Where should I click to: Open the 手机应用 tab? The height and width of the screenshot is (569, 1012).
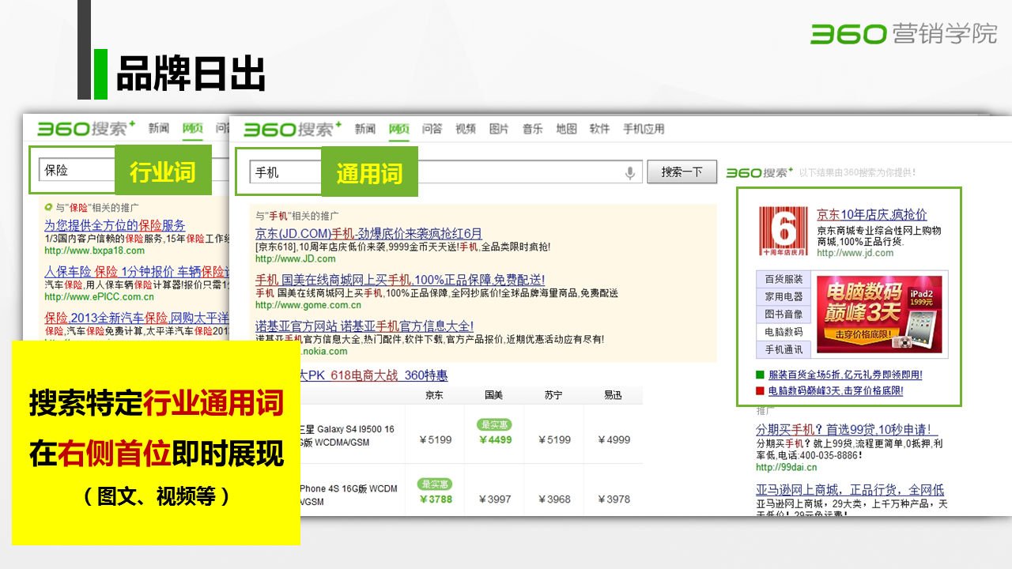click(x=644, y=129)
